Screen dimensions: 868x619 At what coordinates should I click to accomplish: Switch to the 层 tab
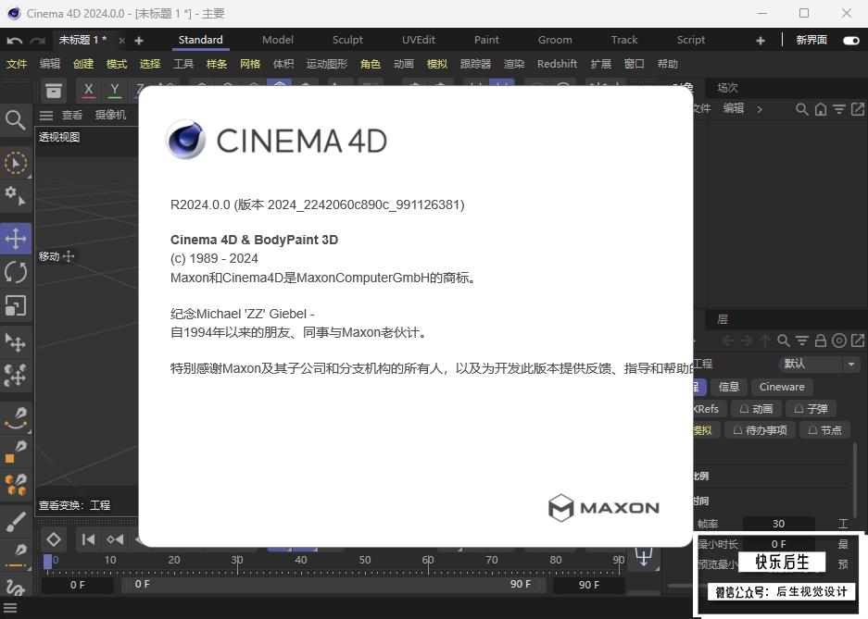point(723,319)
